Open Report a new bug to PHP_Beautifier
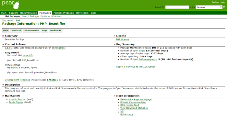 [136, 67]
